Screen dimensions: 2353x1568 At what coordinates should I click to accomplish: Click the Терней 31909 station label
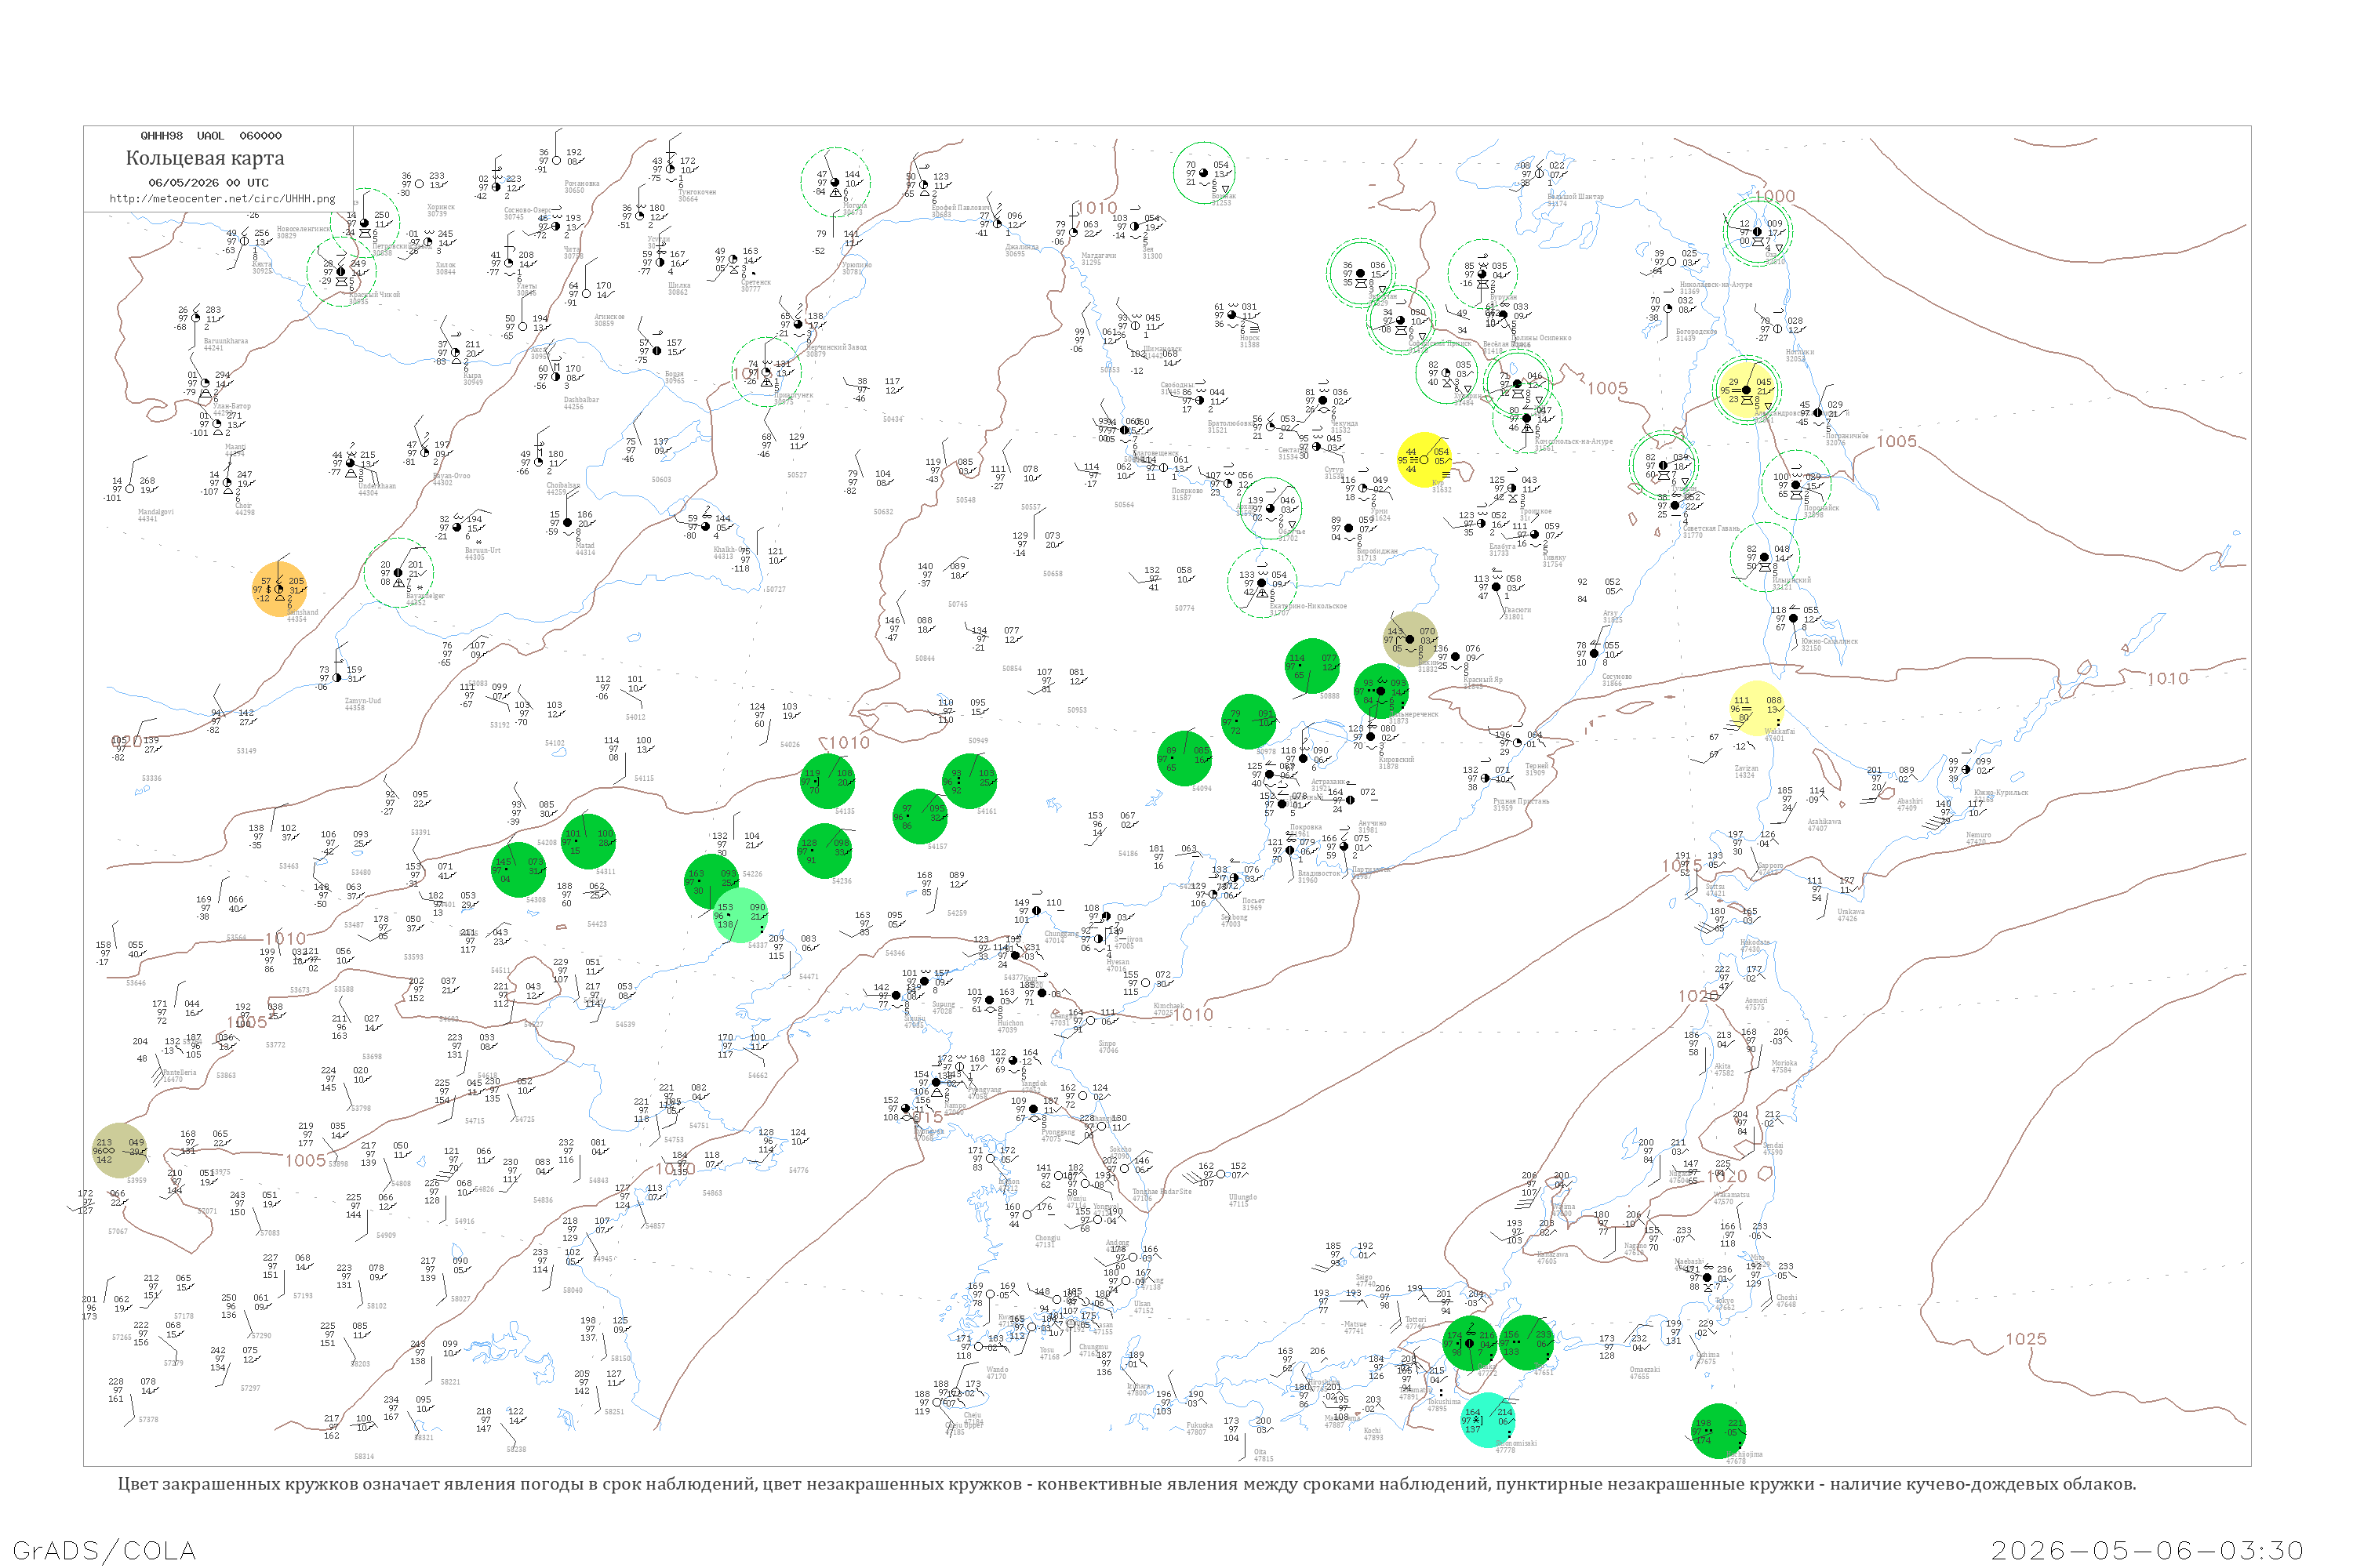click(x=1536, y=769)
